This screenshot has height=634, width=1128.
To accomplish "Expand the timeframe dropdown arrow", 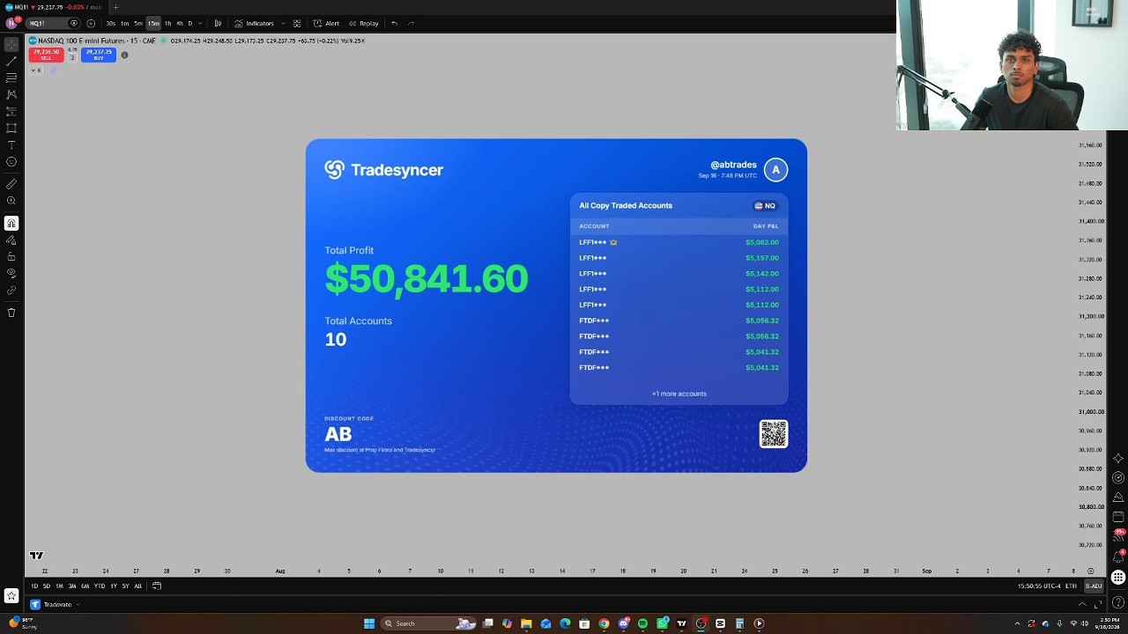I will coord(201,23).
